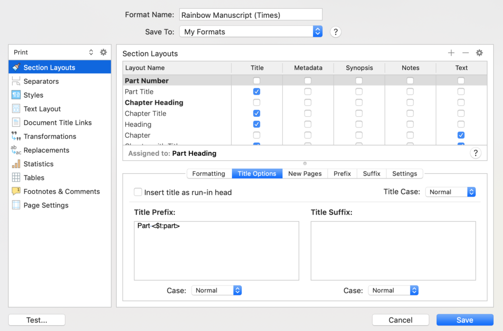This screenshot has height=331, width=503.
Task: Click the Format Name text field
Action: coord(251,15)
